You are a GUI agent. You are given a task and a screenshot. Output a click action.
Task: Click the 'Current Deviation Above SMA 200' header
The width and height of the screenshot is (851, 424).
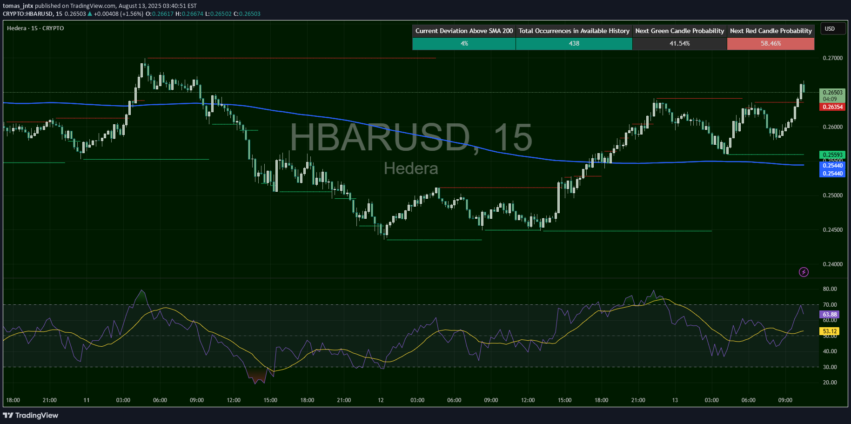coord(464,31)
